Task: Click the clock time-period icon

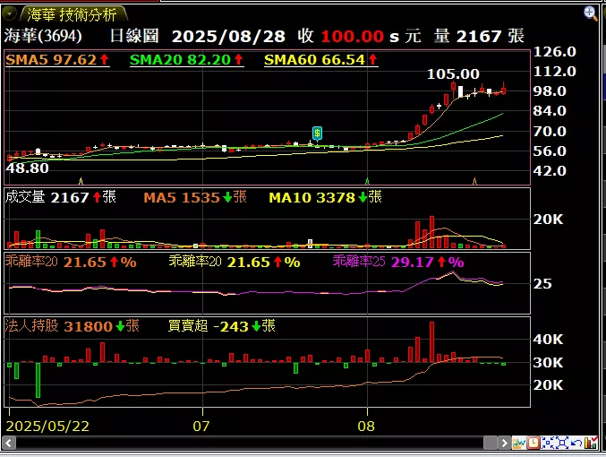Action: click(533, 443)
